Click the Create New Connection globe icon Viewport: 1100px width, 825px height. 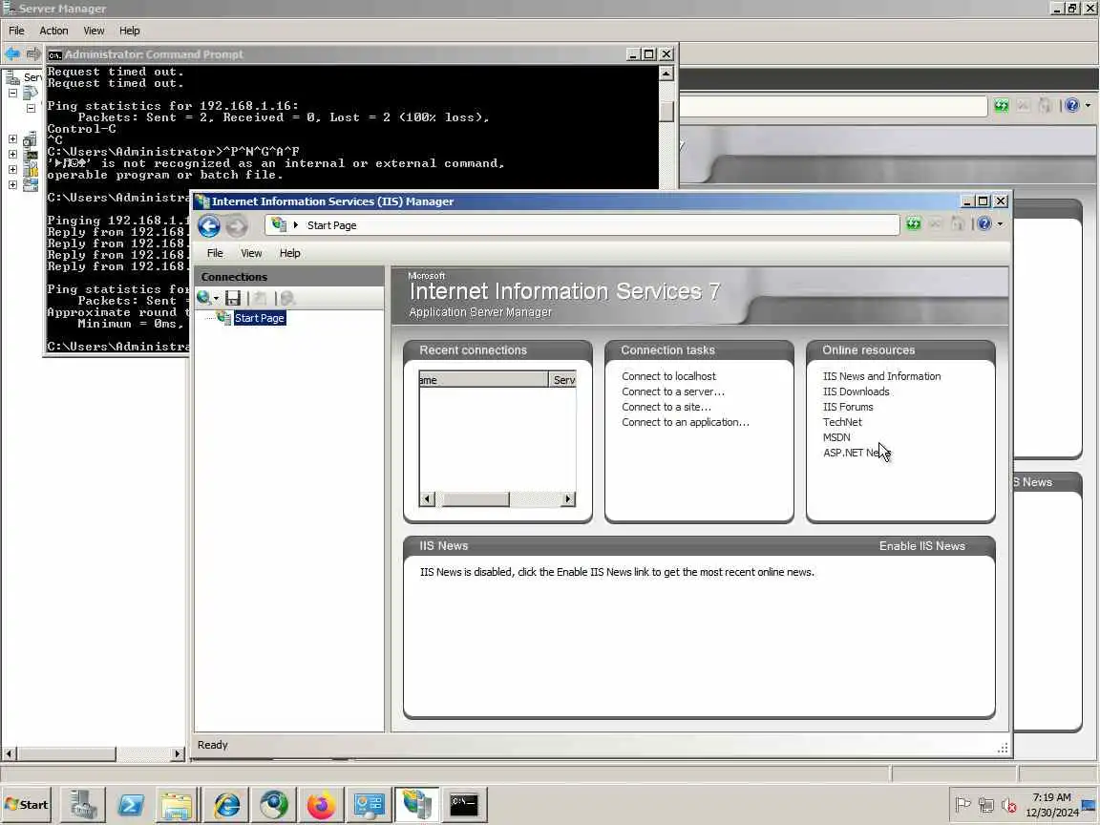point(203,298)
